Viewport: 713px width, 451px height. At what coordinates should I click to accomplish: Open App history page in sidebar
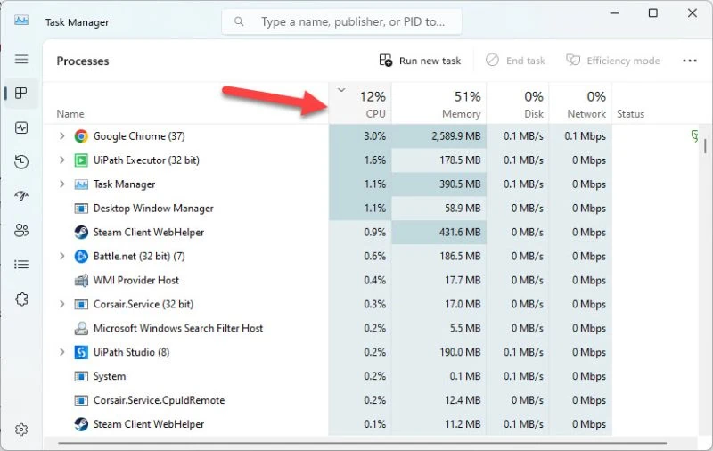click(x=21, y=162)
